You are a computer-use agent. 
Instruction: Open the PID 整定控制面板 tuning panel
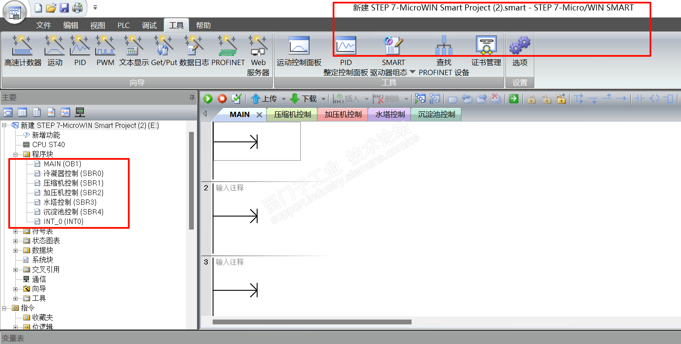click(x=346, y=56)
